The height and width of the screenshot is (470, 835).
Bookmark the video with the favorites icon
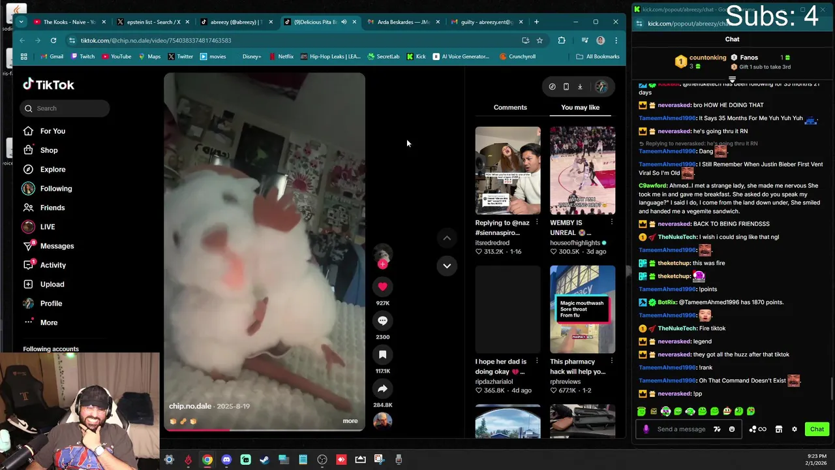382,354
